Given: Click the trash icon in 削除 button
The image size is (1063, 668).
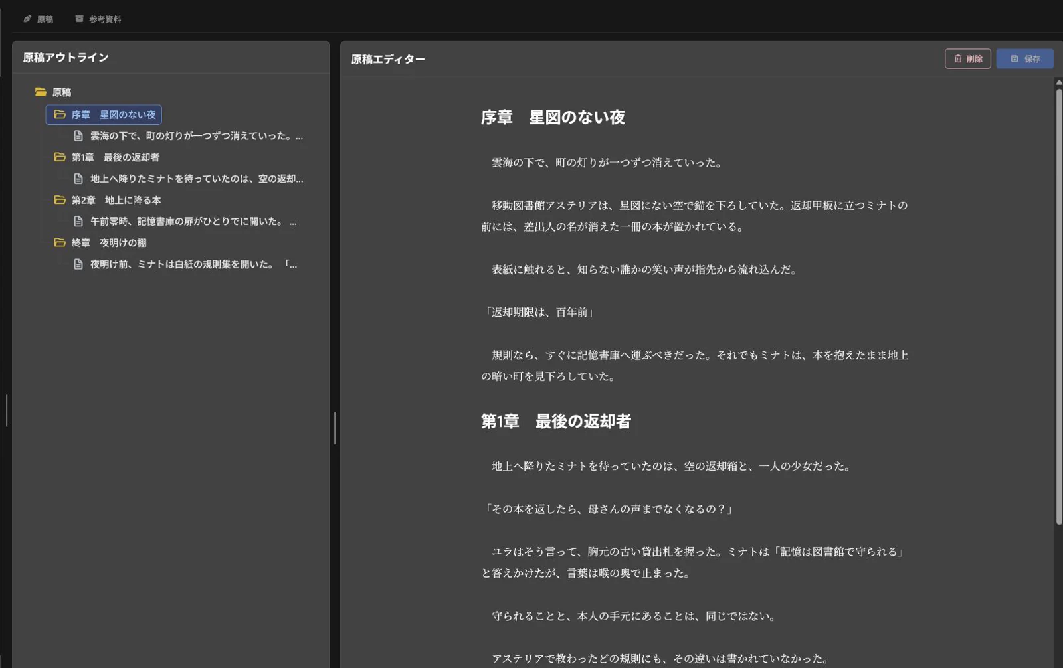Looking at the screenshot, I should [x=958, y=58].
